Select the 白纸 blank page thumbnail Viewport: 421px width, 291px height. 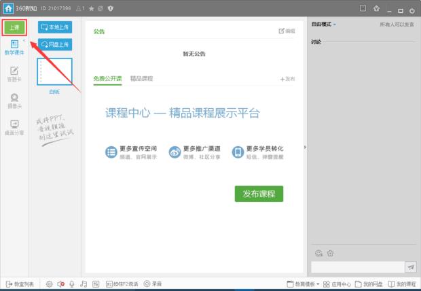tap(54, 73)
